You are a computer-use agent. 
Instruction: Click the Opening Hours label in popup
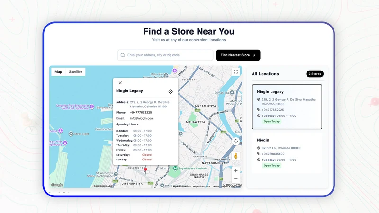pos(127,124)
